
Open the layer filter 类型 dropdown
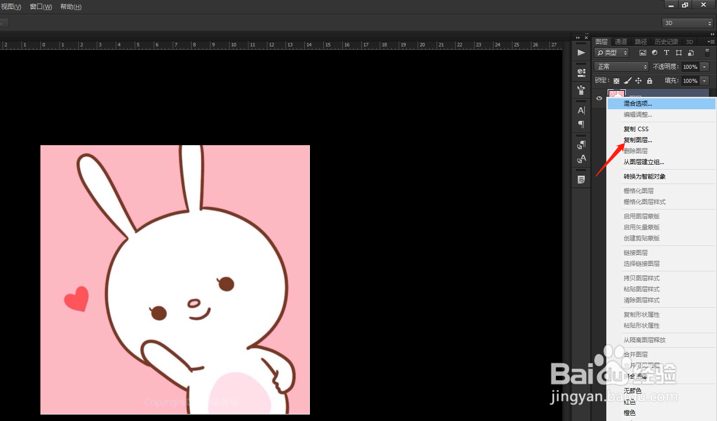click(611, 52)
